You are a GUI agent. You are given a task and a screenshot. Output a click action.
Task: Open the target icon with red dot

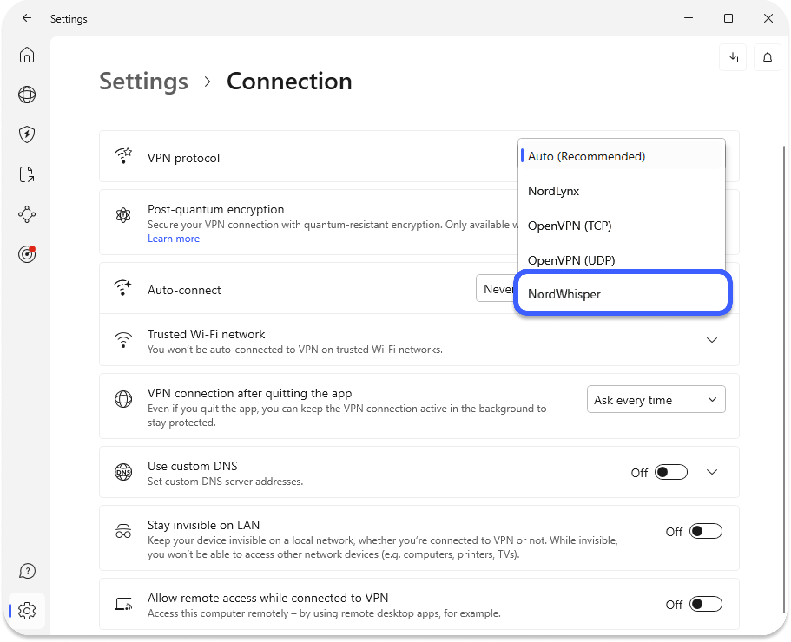pos(27,254)
